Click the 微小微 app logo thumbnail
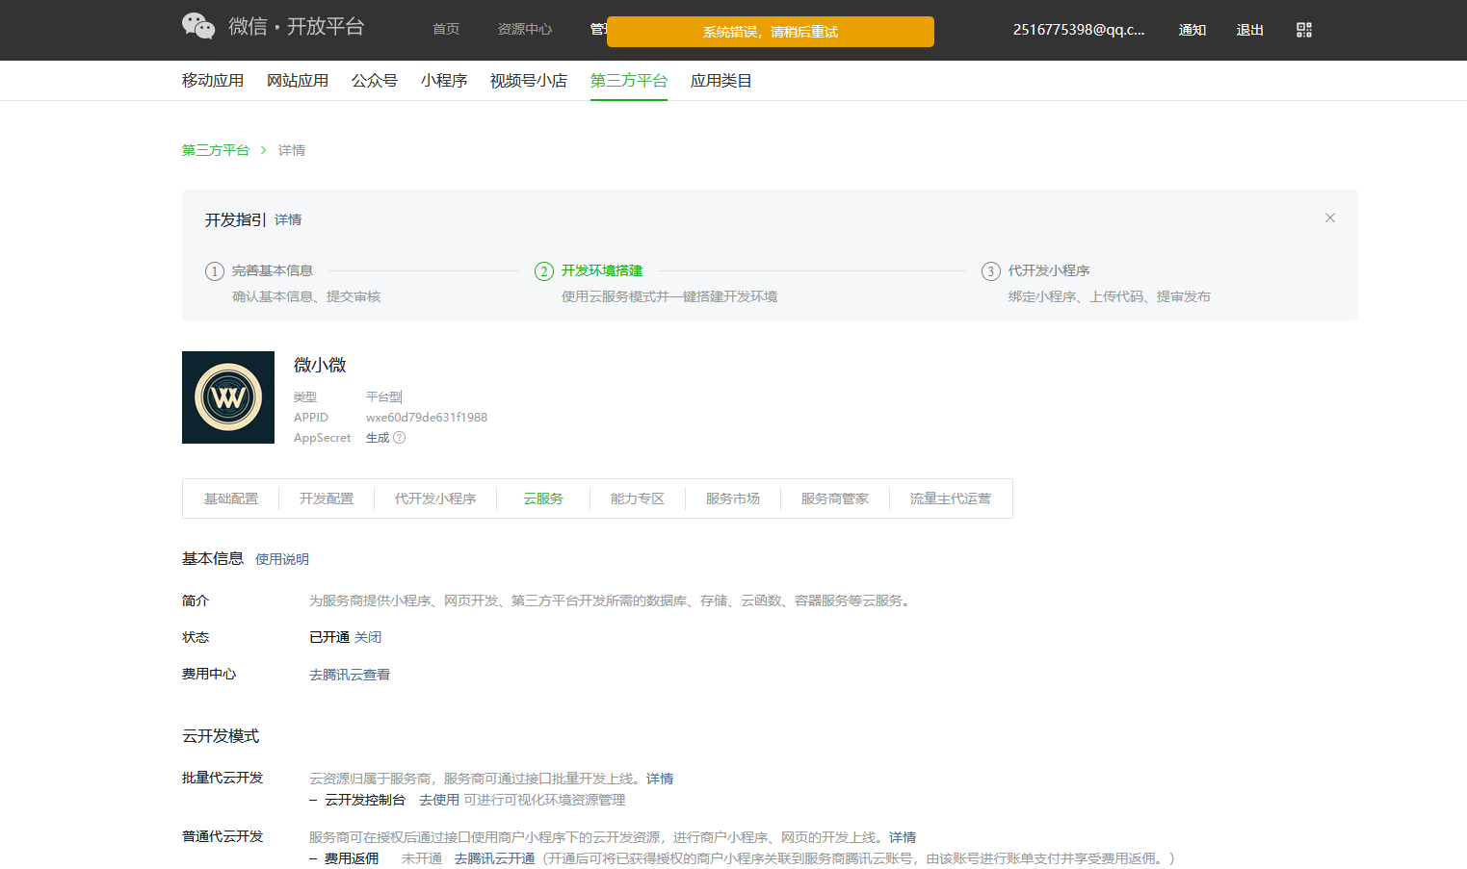Screen dimensions: 1467x869 click(x=228, y=397)
